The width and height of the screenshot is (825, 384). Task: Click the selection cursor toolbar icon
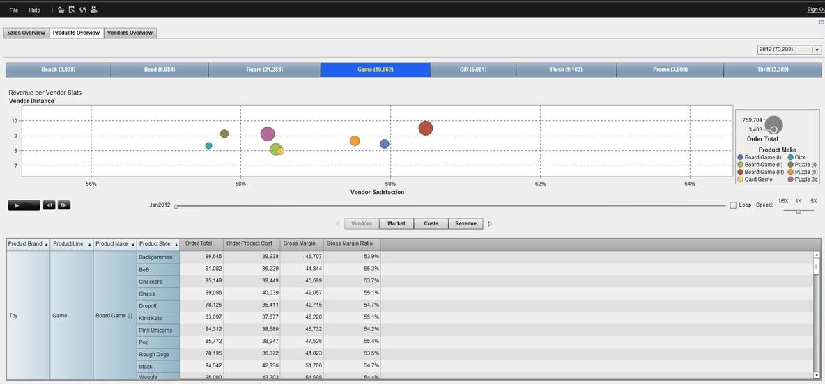[x=72, y=10]
